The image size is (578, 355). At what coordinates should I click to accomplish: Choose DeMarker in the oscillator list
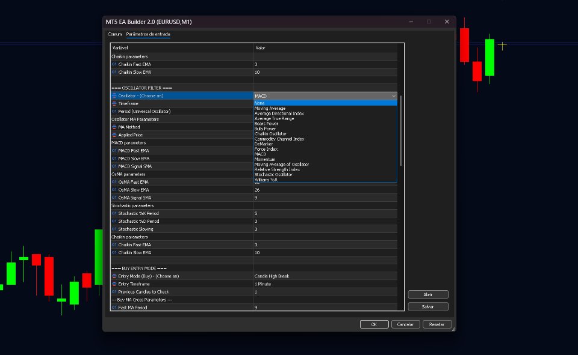pyautogui.click(x=325, y=144)
